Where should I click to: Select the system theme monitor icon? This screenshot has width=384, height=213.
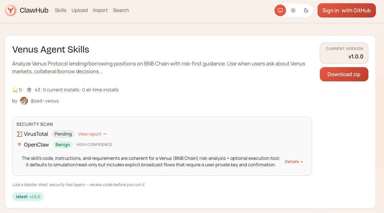(280, 10)
